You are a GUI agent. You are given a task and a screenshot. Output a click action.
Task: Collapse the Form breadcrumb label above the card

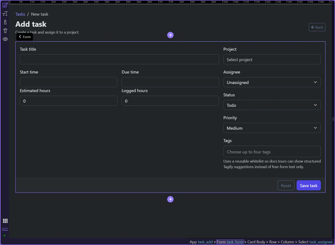tap(24, 36)
